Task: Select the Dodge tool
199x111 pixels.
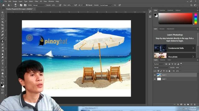Action: [x=2, y=57]
